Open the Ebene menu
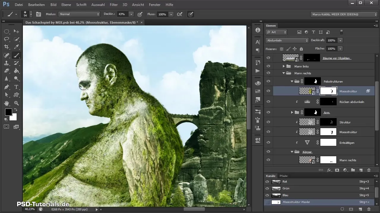The width and height of the screenshot is (380, 213). point(66,5)
